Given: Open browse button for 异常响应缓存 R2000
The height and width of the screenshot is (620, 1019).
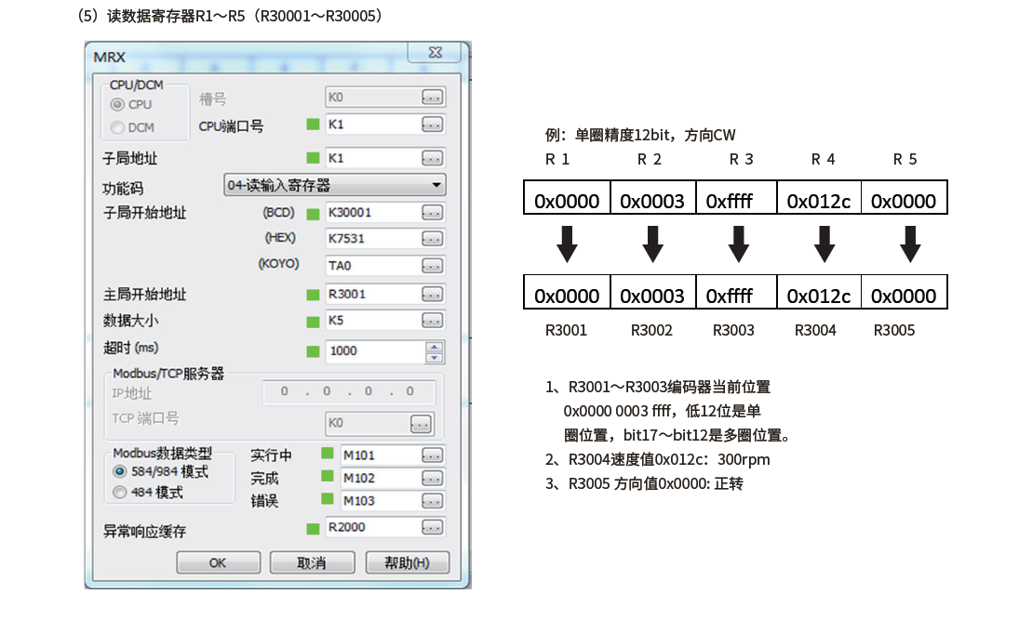Looking at the screenshot, I should (x=433, y=529).
